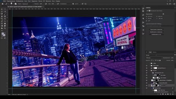Hide the мост влево layer
This screenshot has width=176, height=99.
click(x=147, y=75)
